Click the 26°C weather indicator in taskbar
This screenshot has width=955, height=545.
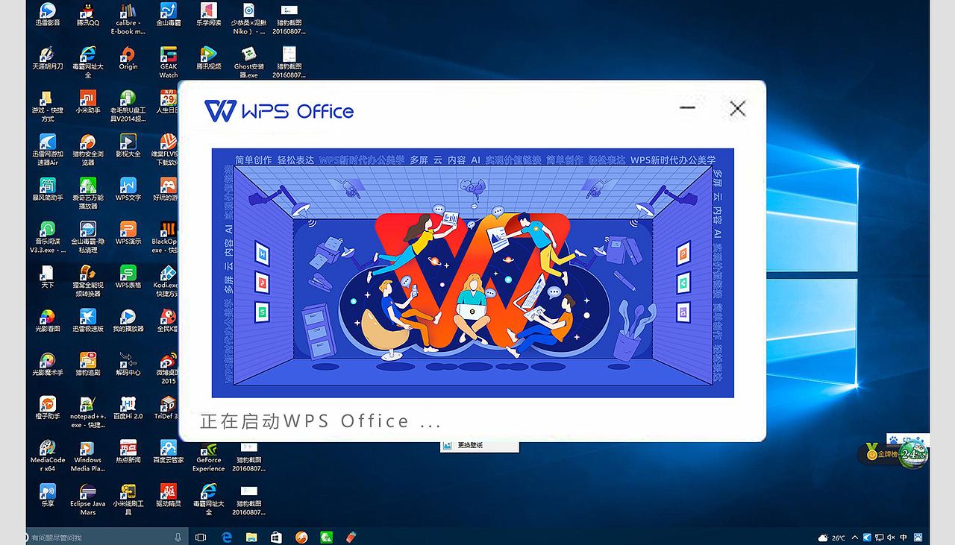(832, 538)
